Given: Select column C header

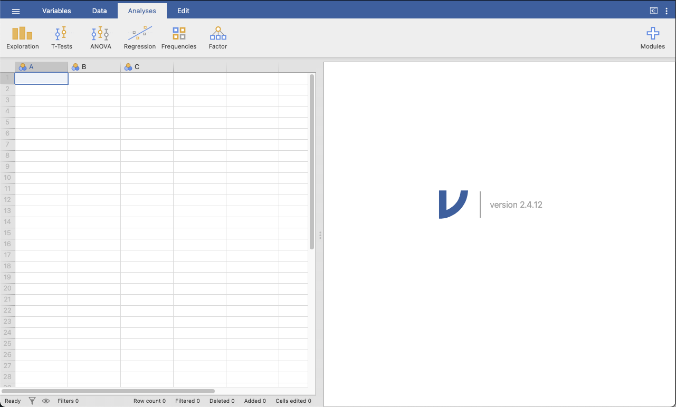Looking at the screenshot, I should tap(147, 67).
